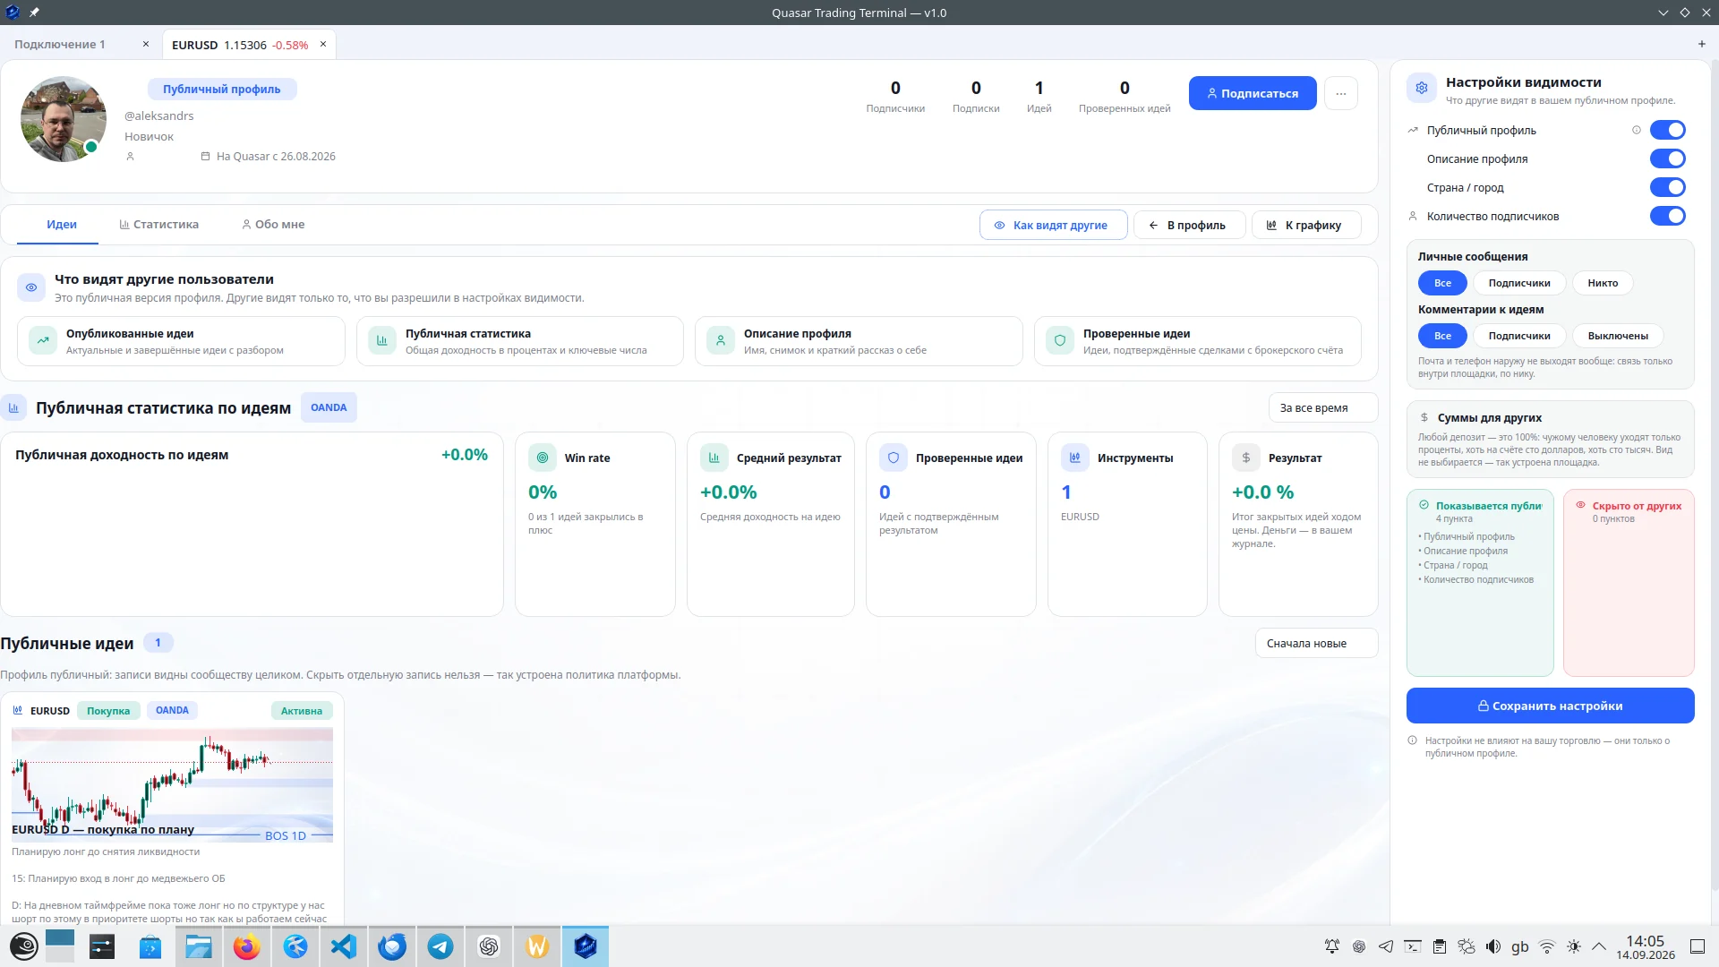The height and width of the screenshot is (967, 1719).
Task: Expand the system tray arrow in taskbar
Action: [1599, 946]
